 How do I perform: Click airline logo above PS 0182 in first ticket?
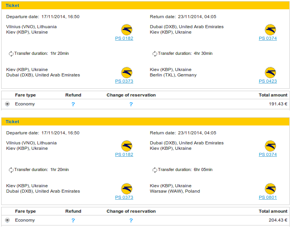pos(127,30)
